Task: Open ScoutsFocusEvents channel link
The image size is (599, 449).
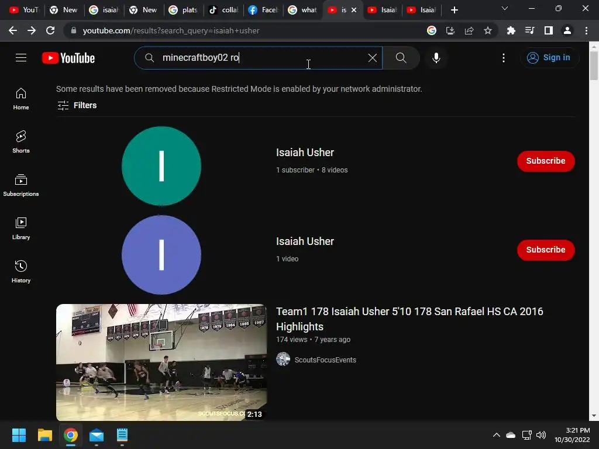Action: (325, 360)
